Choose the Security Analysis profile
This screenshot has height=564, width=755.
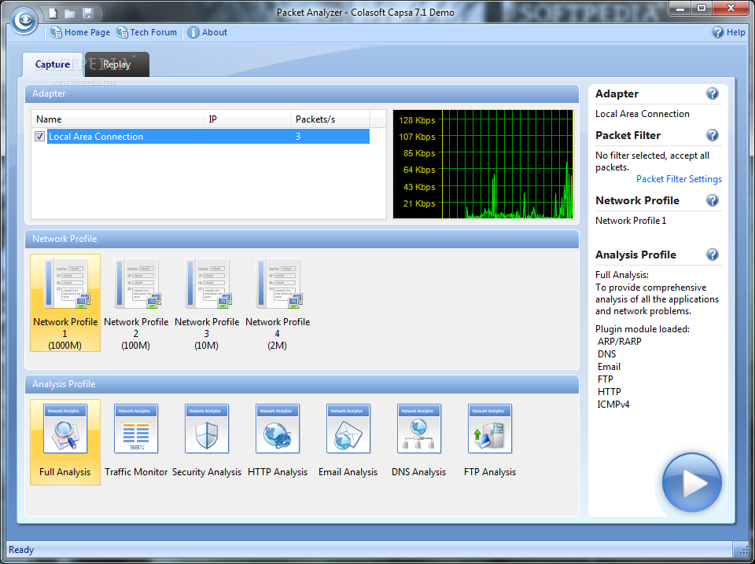pyautogui.click(x=206, y=428)
